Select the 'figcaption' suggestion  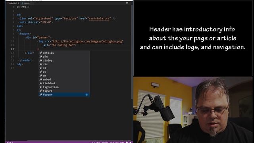click(64, 87)
